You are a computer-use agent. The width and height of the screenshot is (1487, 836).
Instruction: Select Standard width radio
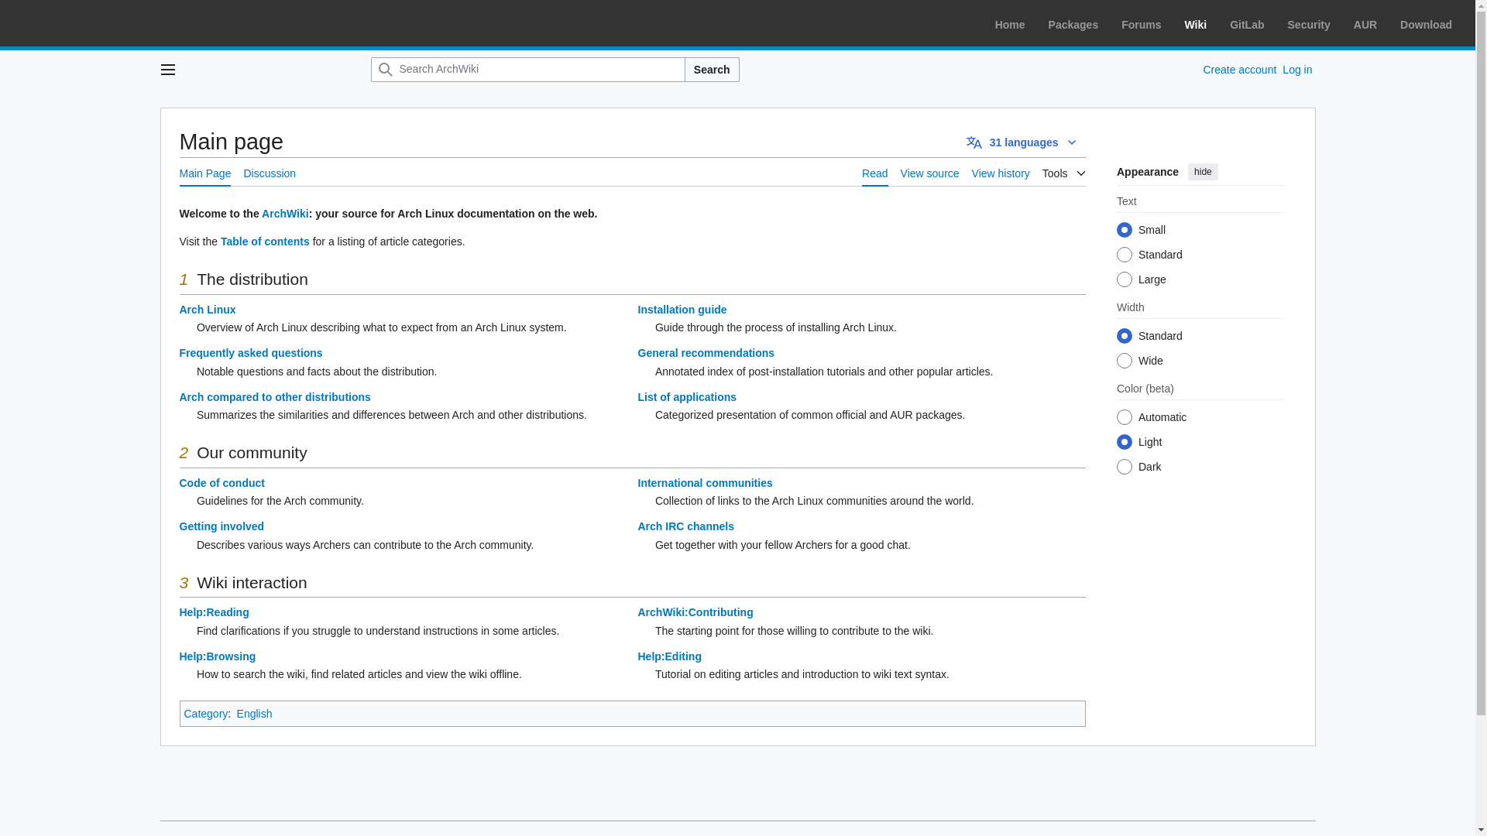pyautogui.click(x=1125, y=336)
